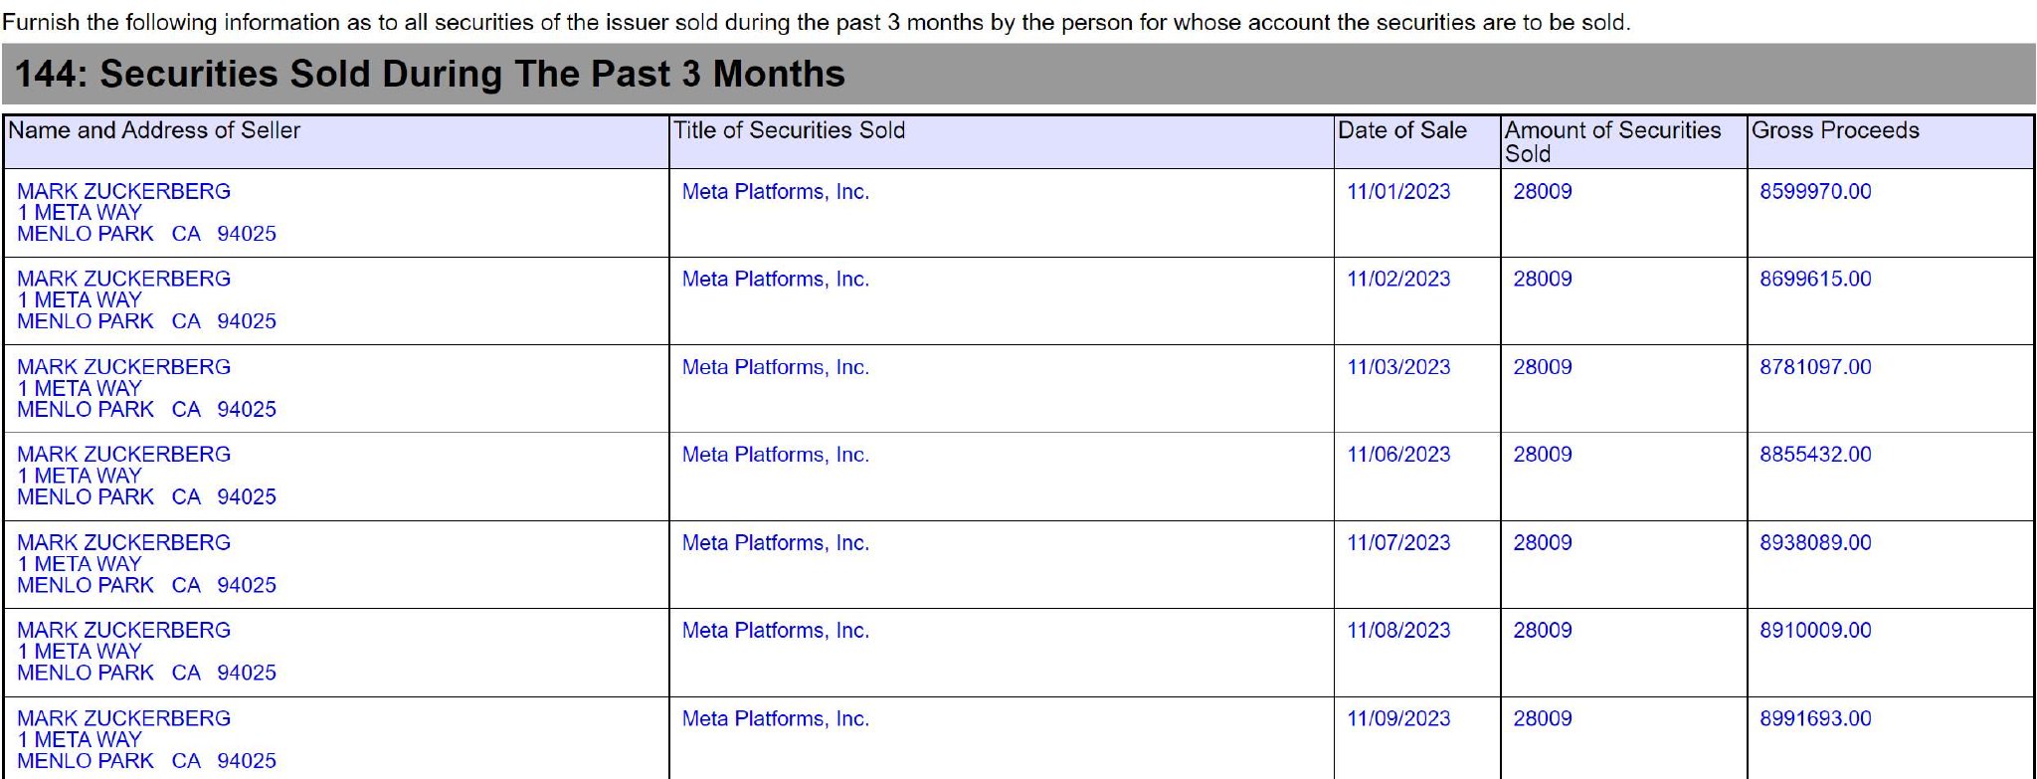Click the 'Name and Address of Seller' column header

click(x=154, y=130)
